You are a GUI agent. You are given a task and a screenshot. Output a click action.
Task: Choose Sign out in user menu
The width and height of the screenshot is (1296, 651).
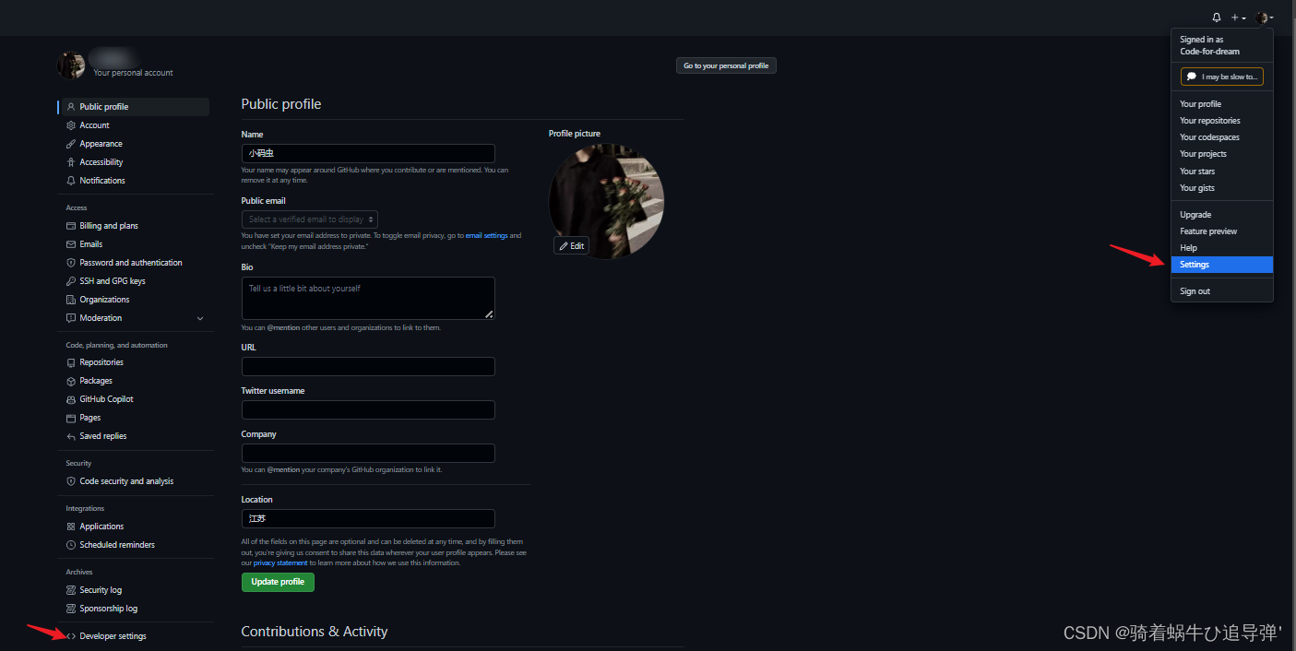1222,291
